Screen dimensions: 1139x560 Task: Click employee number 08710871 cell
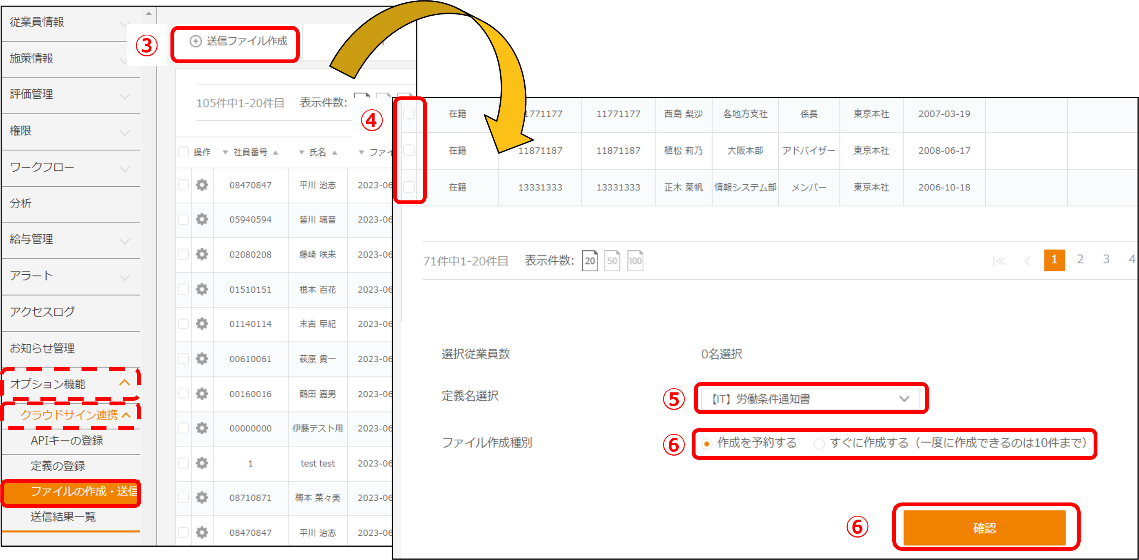point(250,498)
